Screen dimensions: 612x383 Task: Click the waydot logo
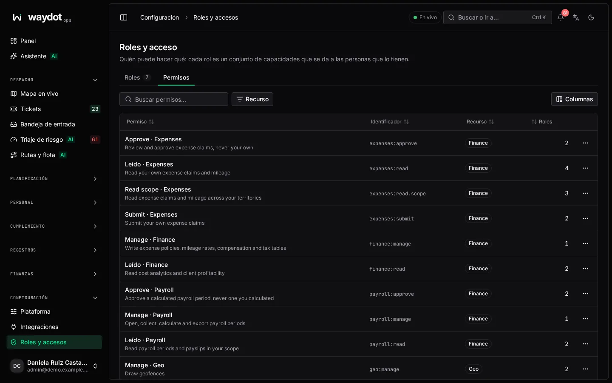click(41, 17)
